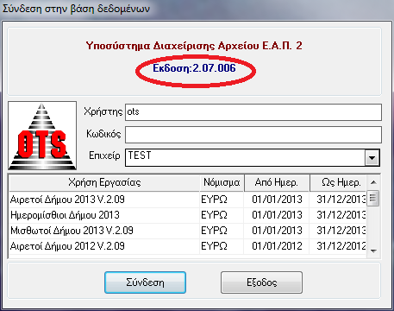Click the Ως Ημερ. column header
This screenshot has width=394, height=311.
(338, 182)
